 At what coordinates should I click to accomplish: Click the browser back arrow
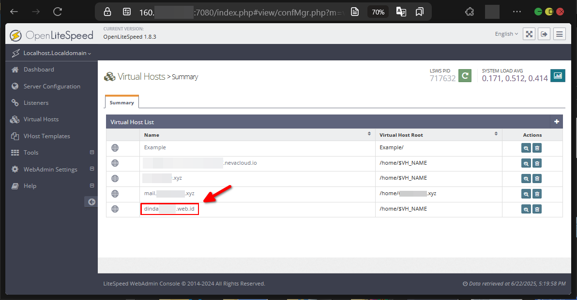click(x=14, y=12)
